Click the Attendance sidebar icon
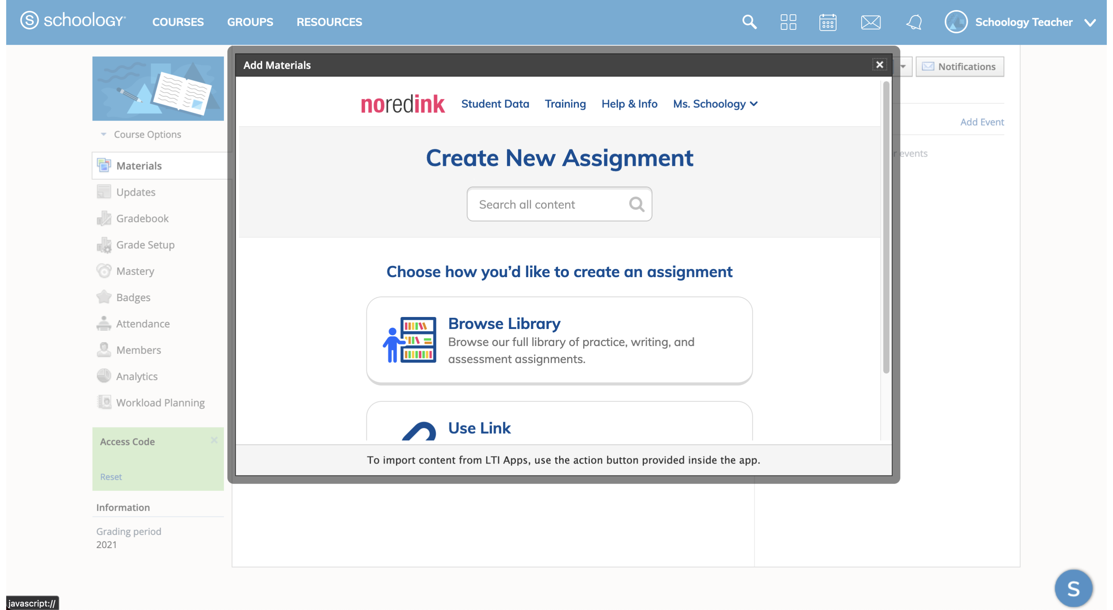This screenshot has height=610, width=1113. [104, 323]
